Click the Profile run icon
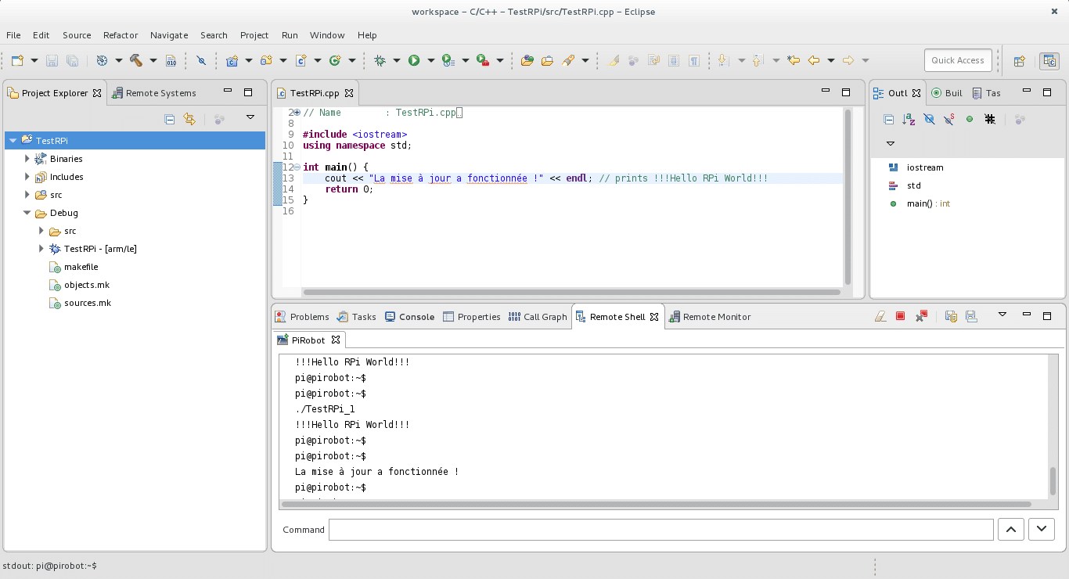Screen dimensions: 1069x579 click(x=448, y=60)
